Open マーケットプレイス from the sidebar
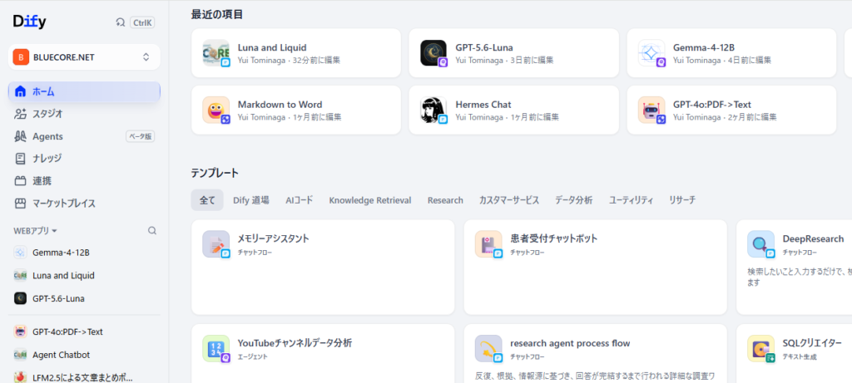 pos(84,204)
